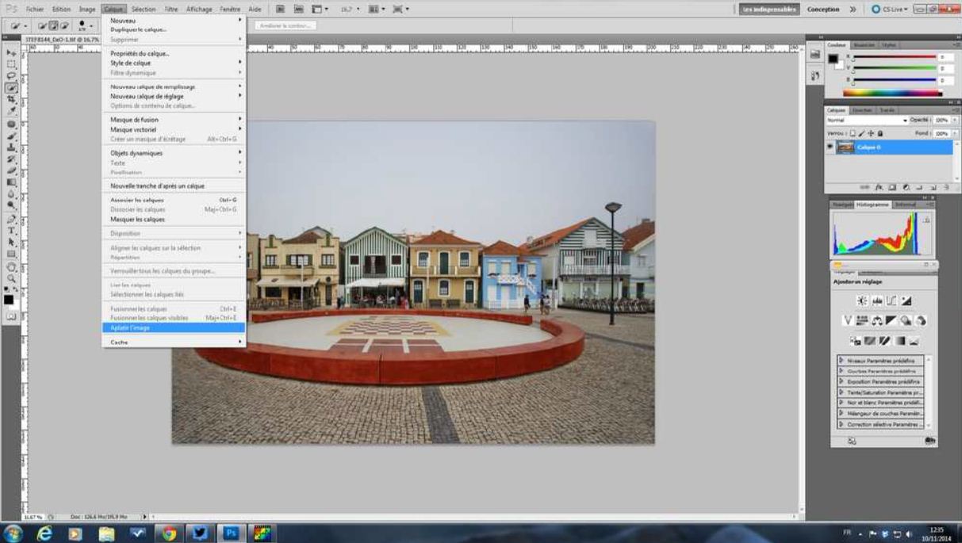Click the Levels adjustment icon
The width and height of the screenshot is (962, 543).
point(877,301)
